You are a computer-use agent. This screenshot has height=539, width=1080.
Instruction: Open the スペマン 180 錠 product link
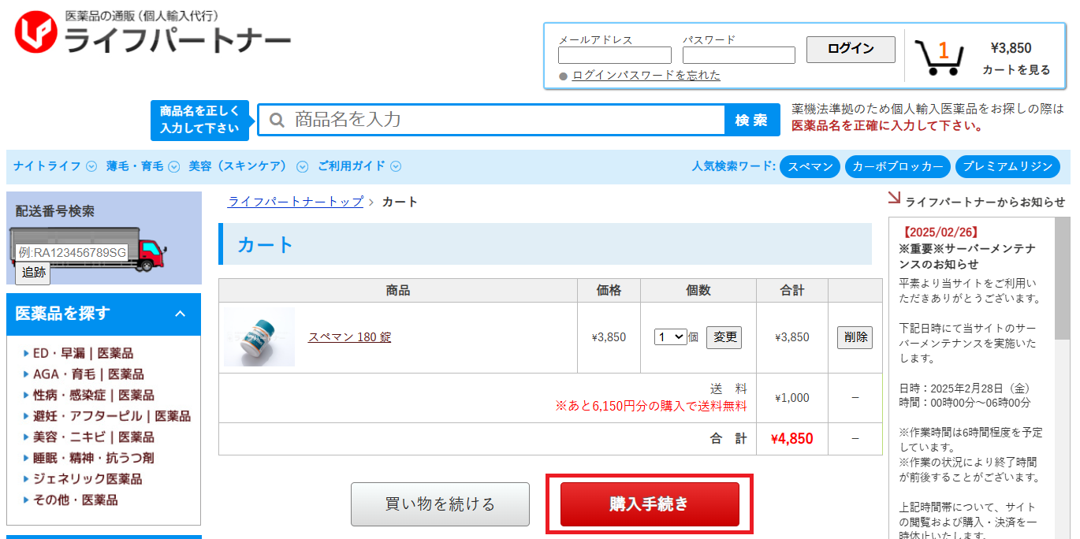click(349, 337)
